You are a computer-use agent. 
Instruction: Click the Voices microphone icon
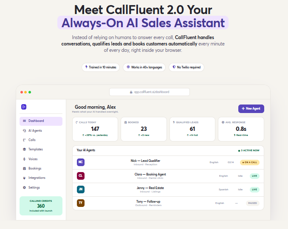(24, 159)
